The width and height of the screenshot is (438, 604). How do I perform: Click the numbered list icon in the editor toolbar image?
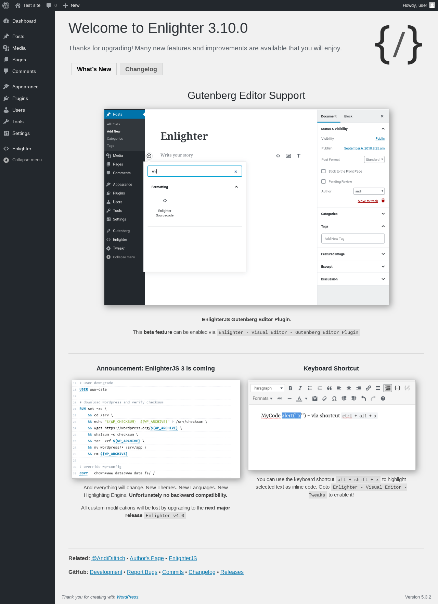[x=320, y=388]
